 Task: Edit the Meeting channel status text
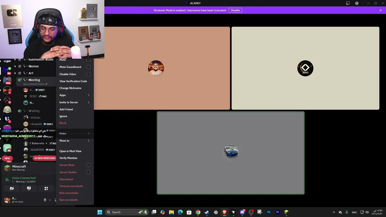35,84
